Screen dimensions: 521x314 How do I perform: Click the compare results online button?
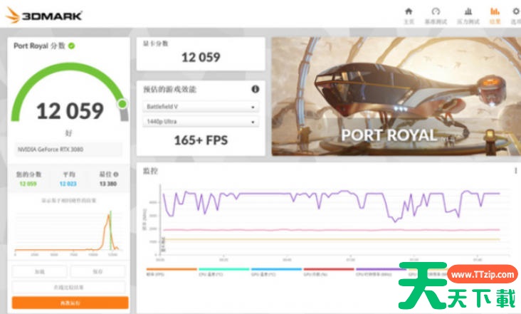[68, 287]
